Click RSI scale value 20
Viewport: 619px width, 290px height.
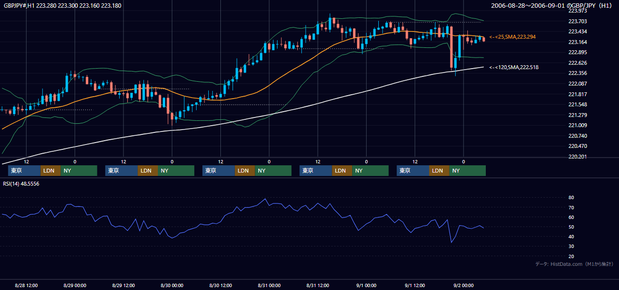(x=571, y=256)
